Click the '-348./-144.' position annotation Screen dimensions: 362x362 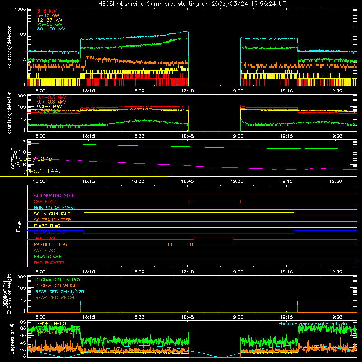click(40, 171)
